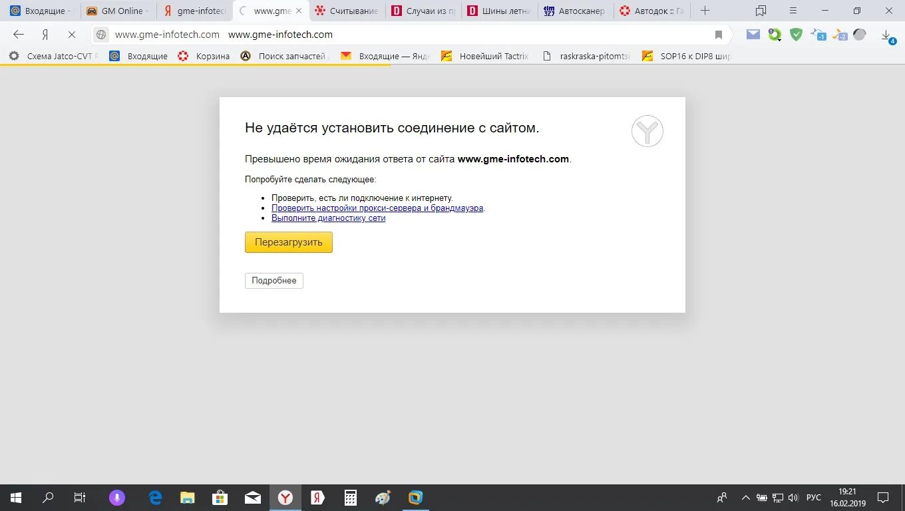
Task: Open the mail extension envelope icon
Action: (x=753, y=35)
